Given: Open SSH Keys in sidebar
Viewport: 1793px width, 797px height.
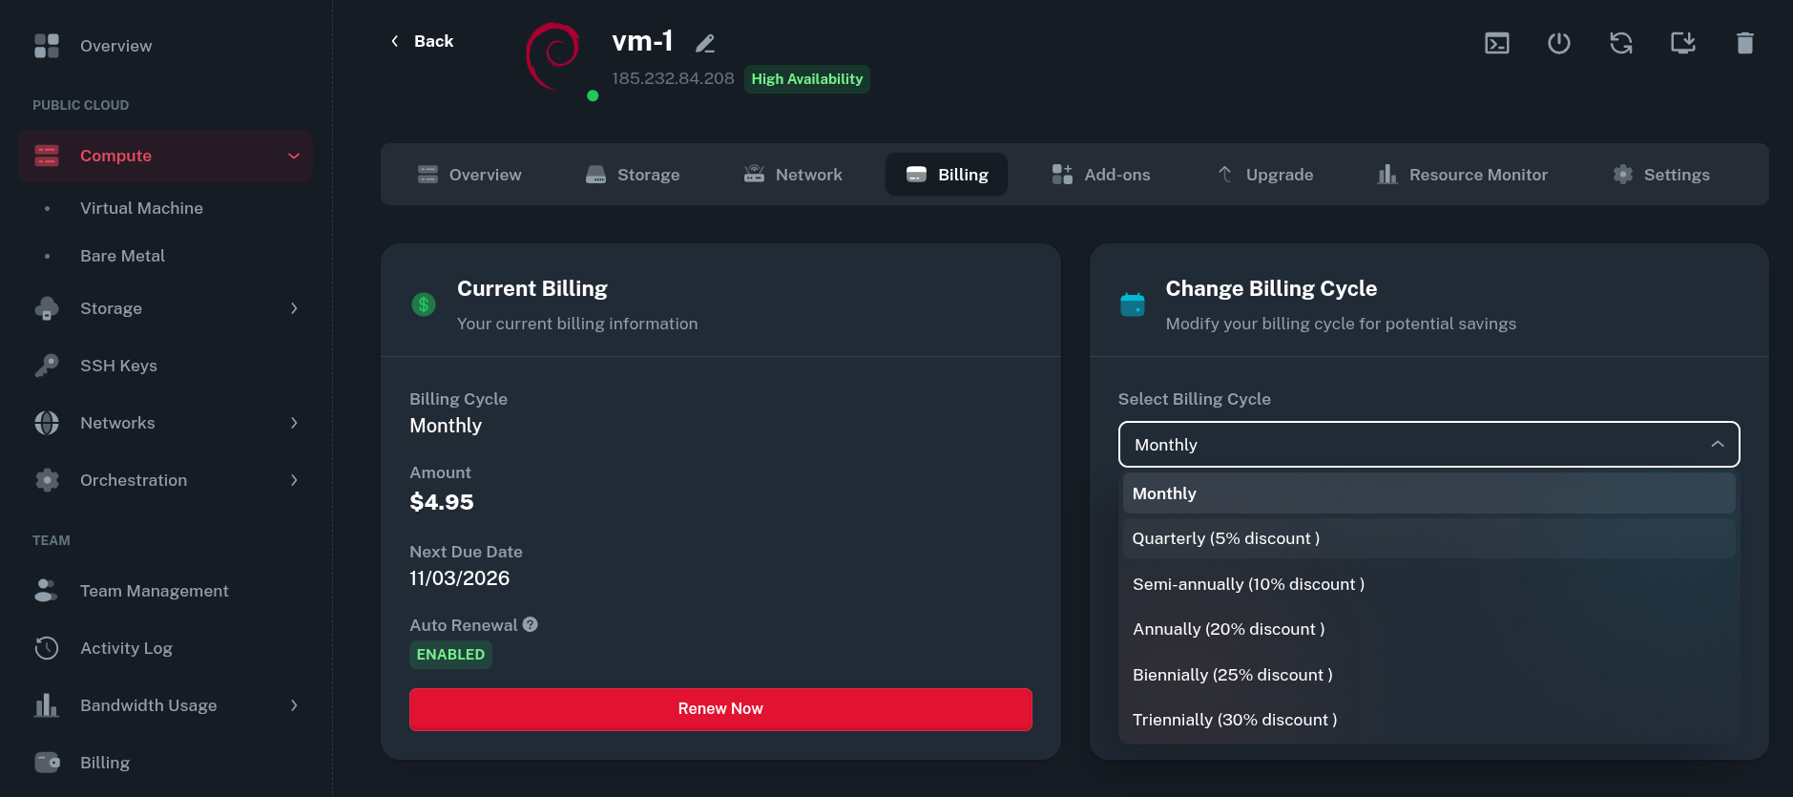Looking at the screenshot, I should point(118,366).
